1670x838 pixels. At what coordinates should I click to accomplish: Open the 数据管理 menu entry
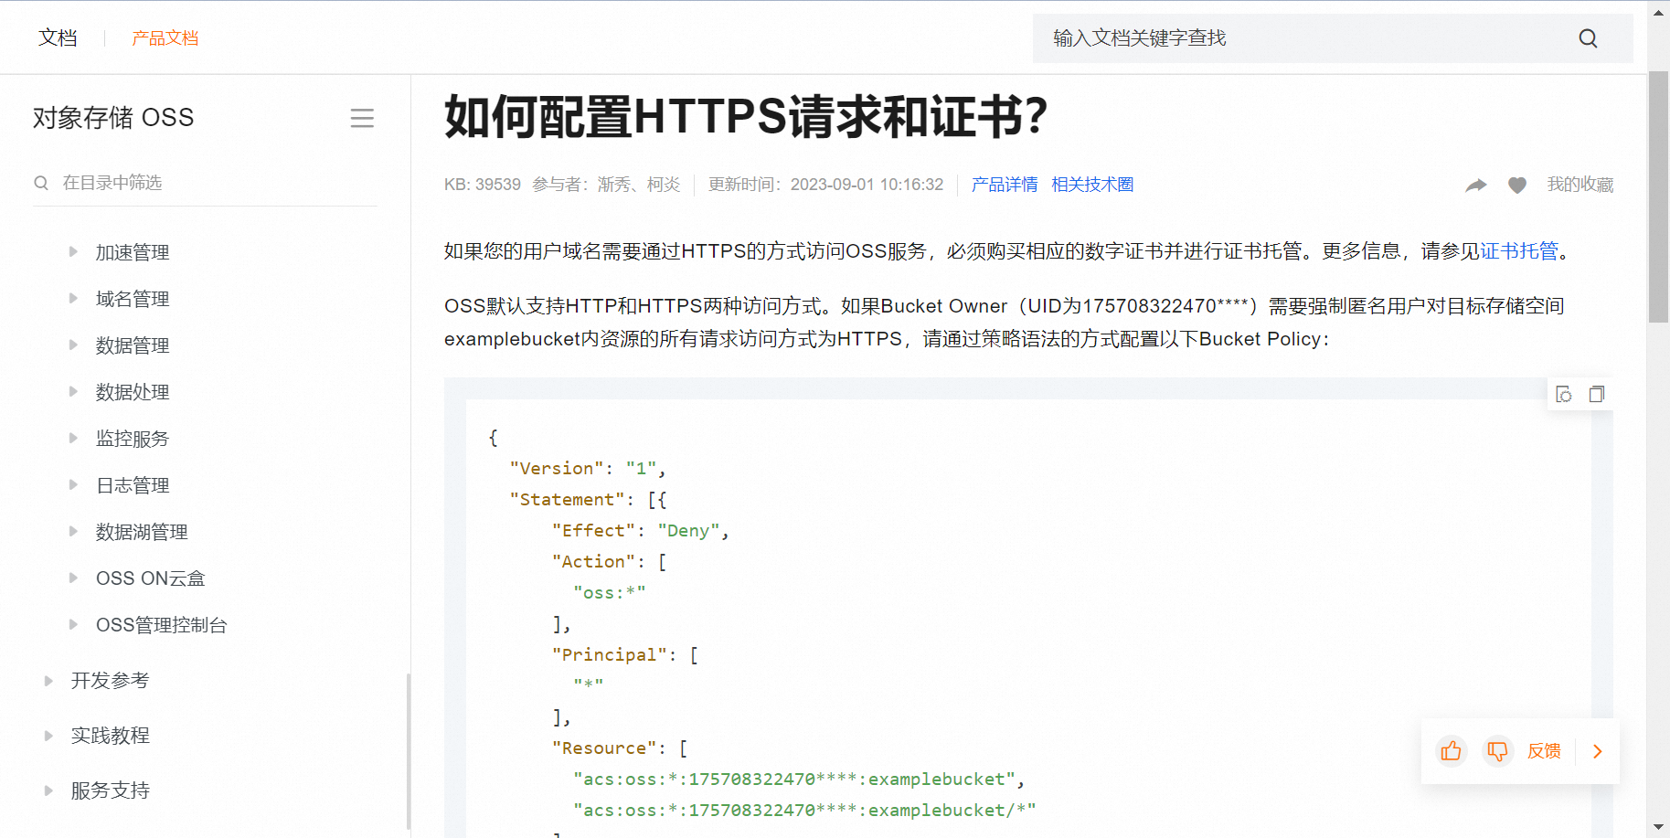[x=133, y=345]
